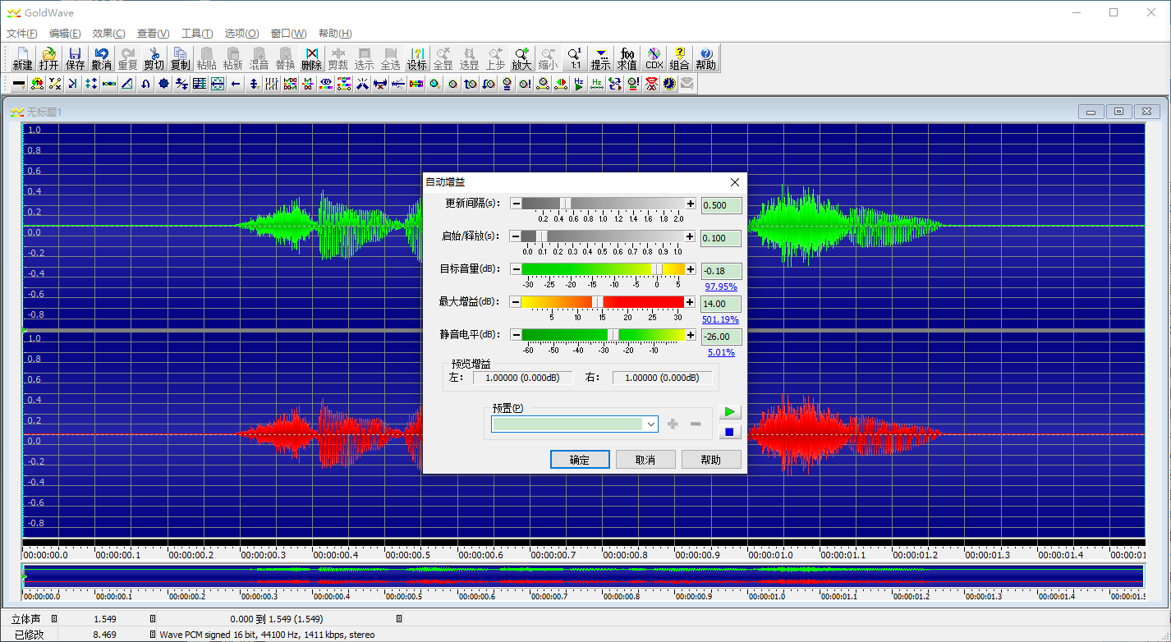Click the 缩小 (Zoom Out) toolbar icon
This screenshot has width=1171, height=642.
(548, 58)
